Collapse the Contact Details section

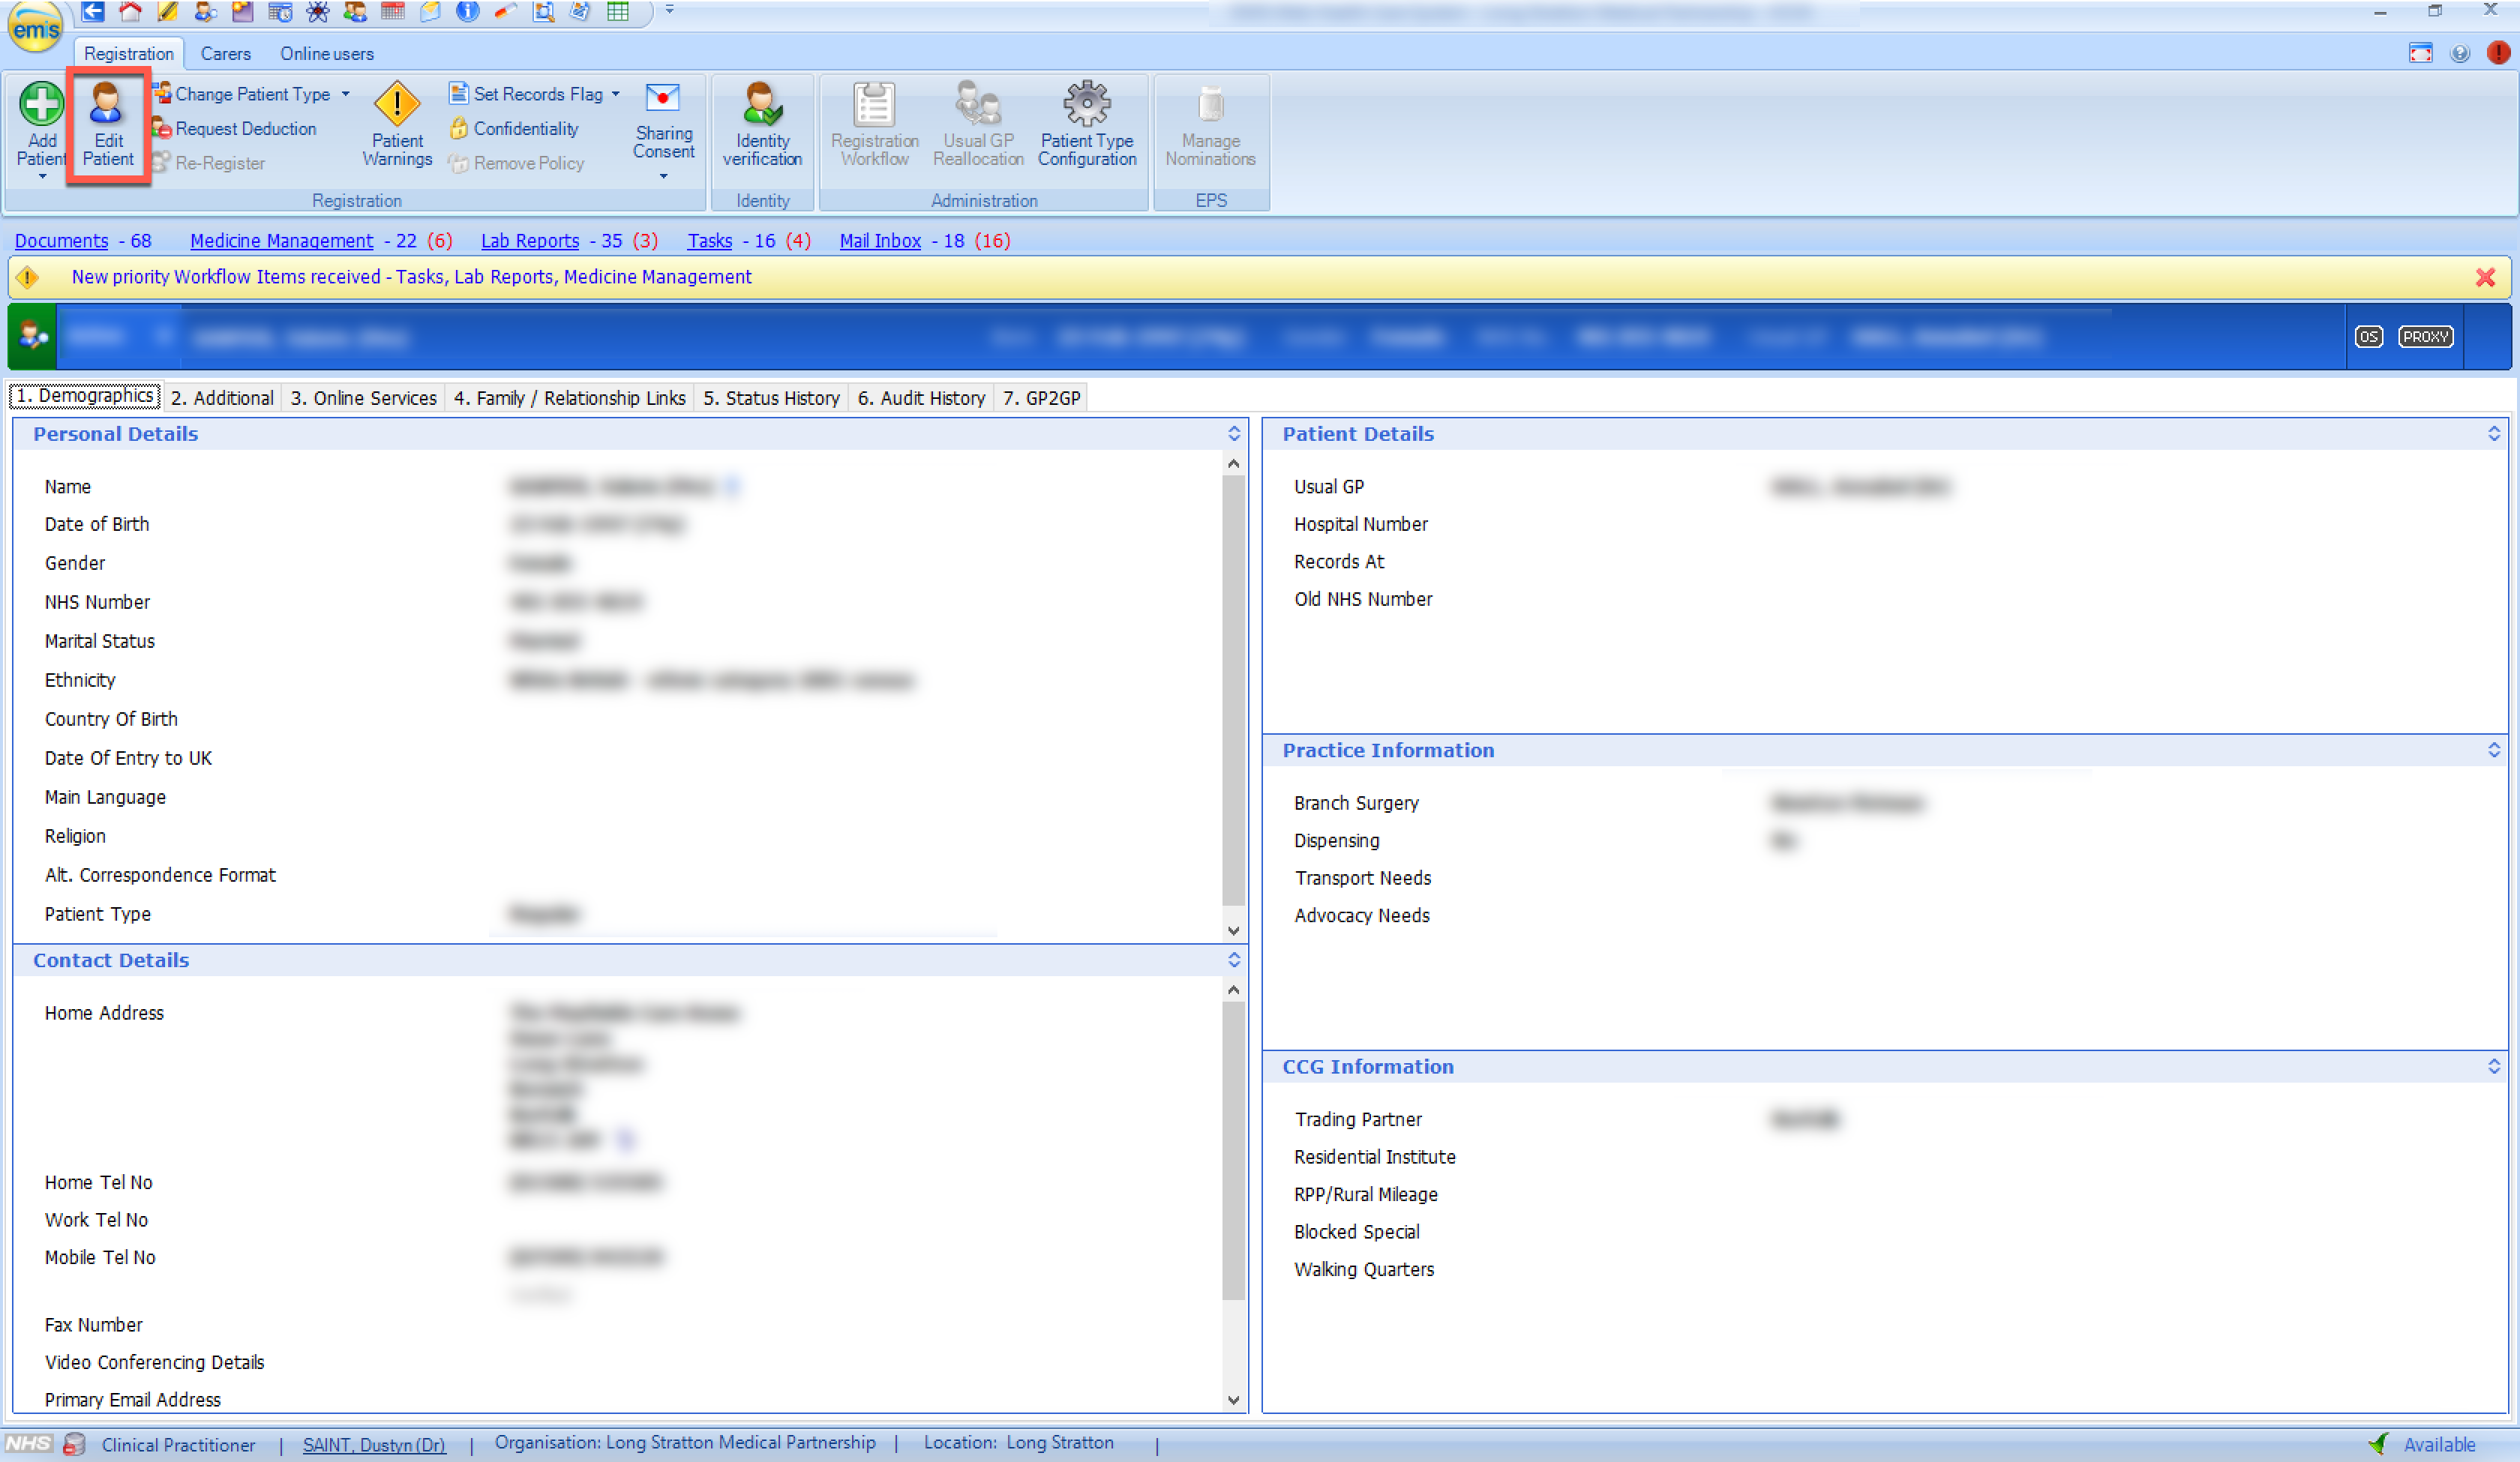(x=1234, y=960)
